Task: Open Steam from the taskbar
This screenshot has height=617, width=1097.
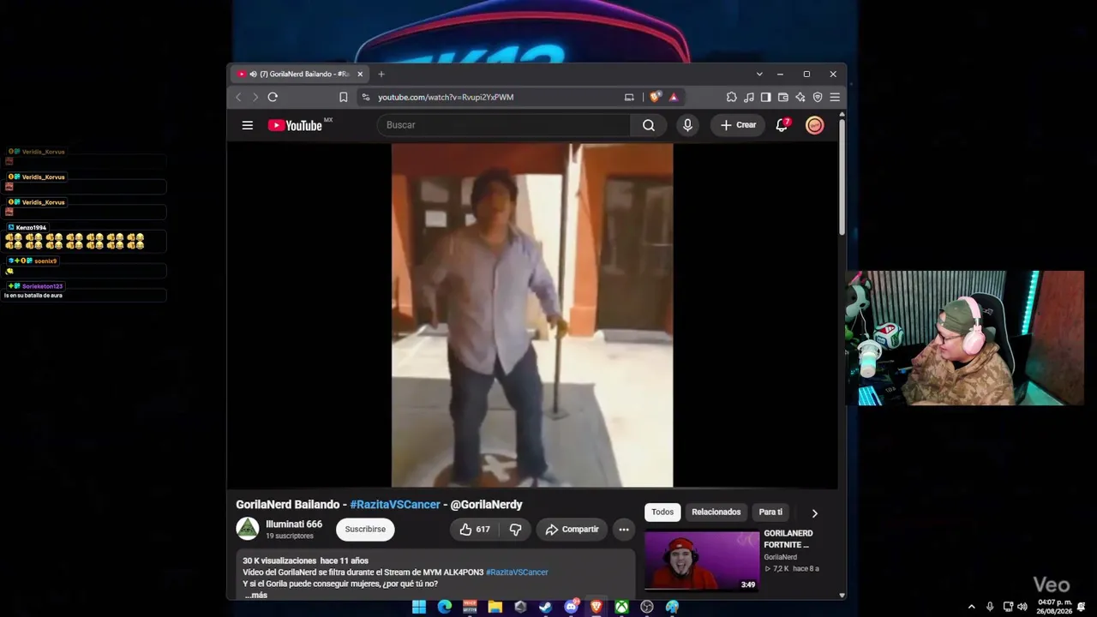Action: [545, 607]
